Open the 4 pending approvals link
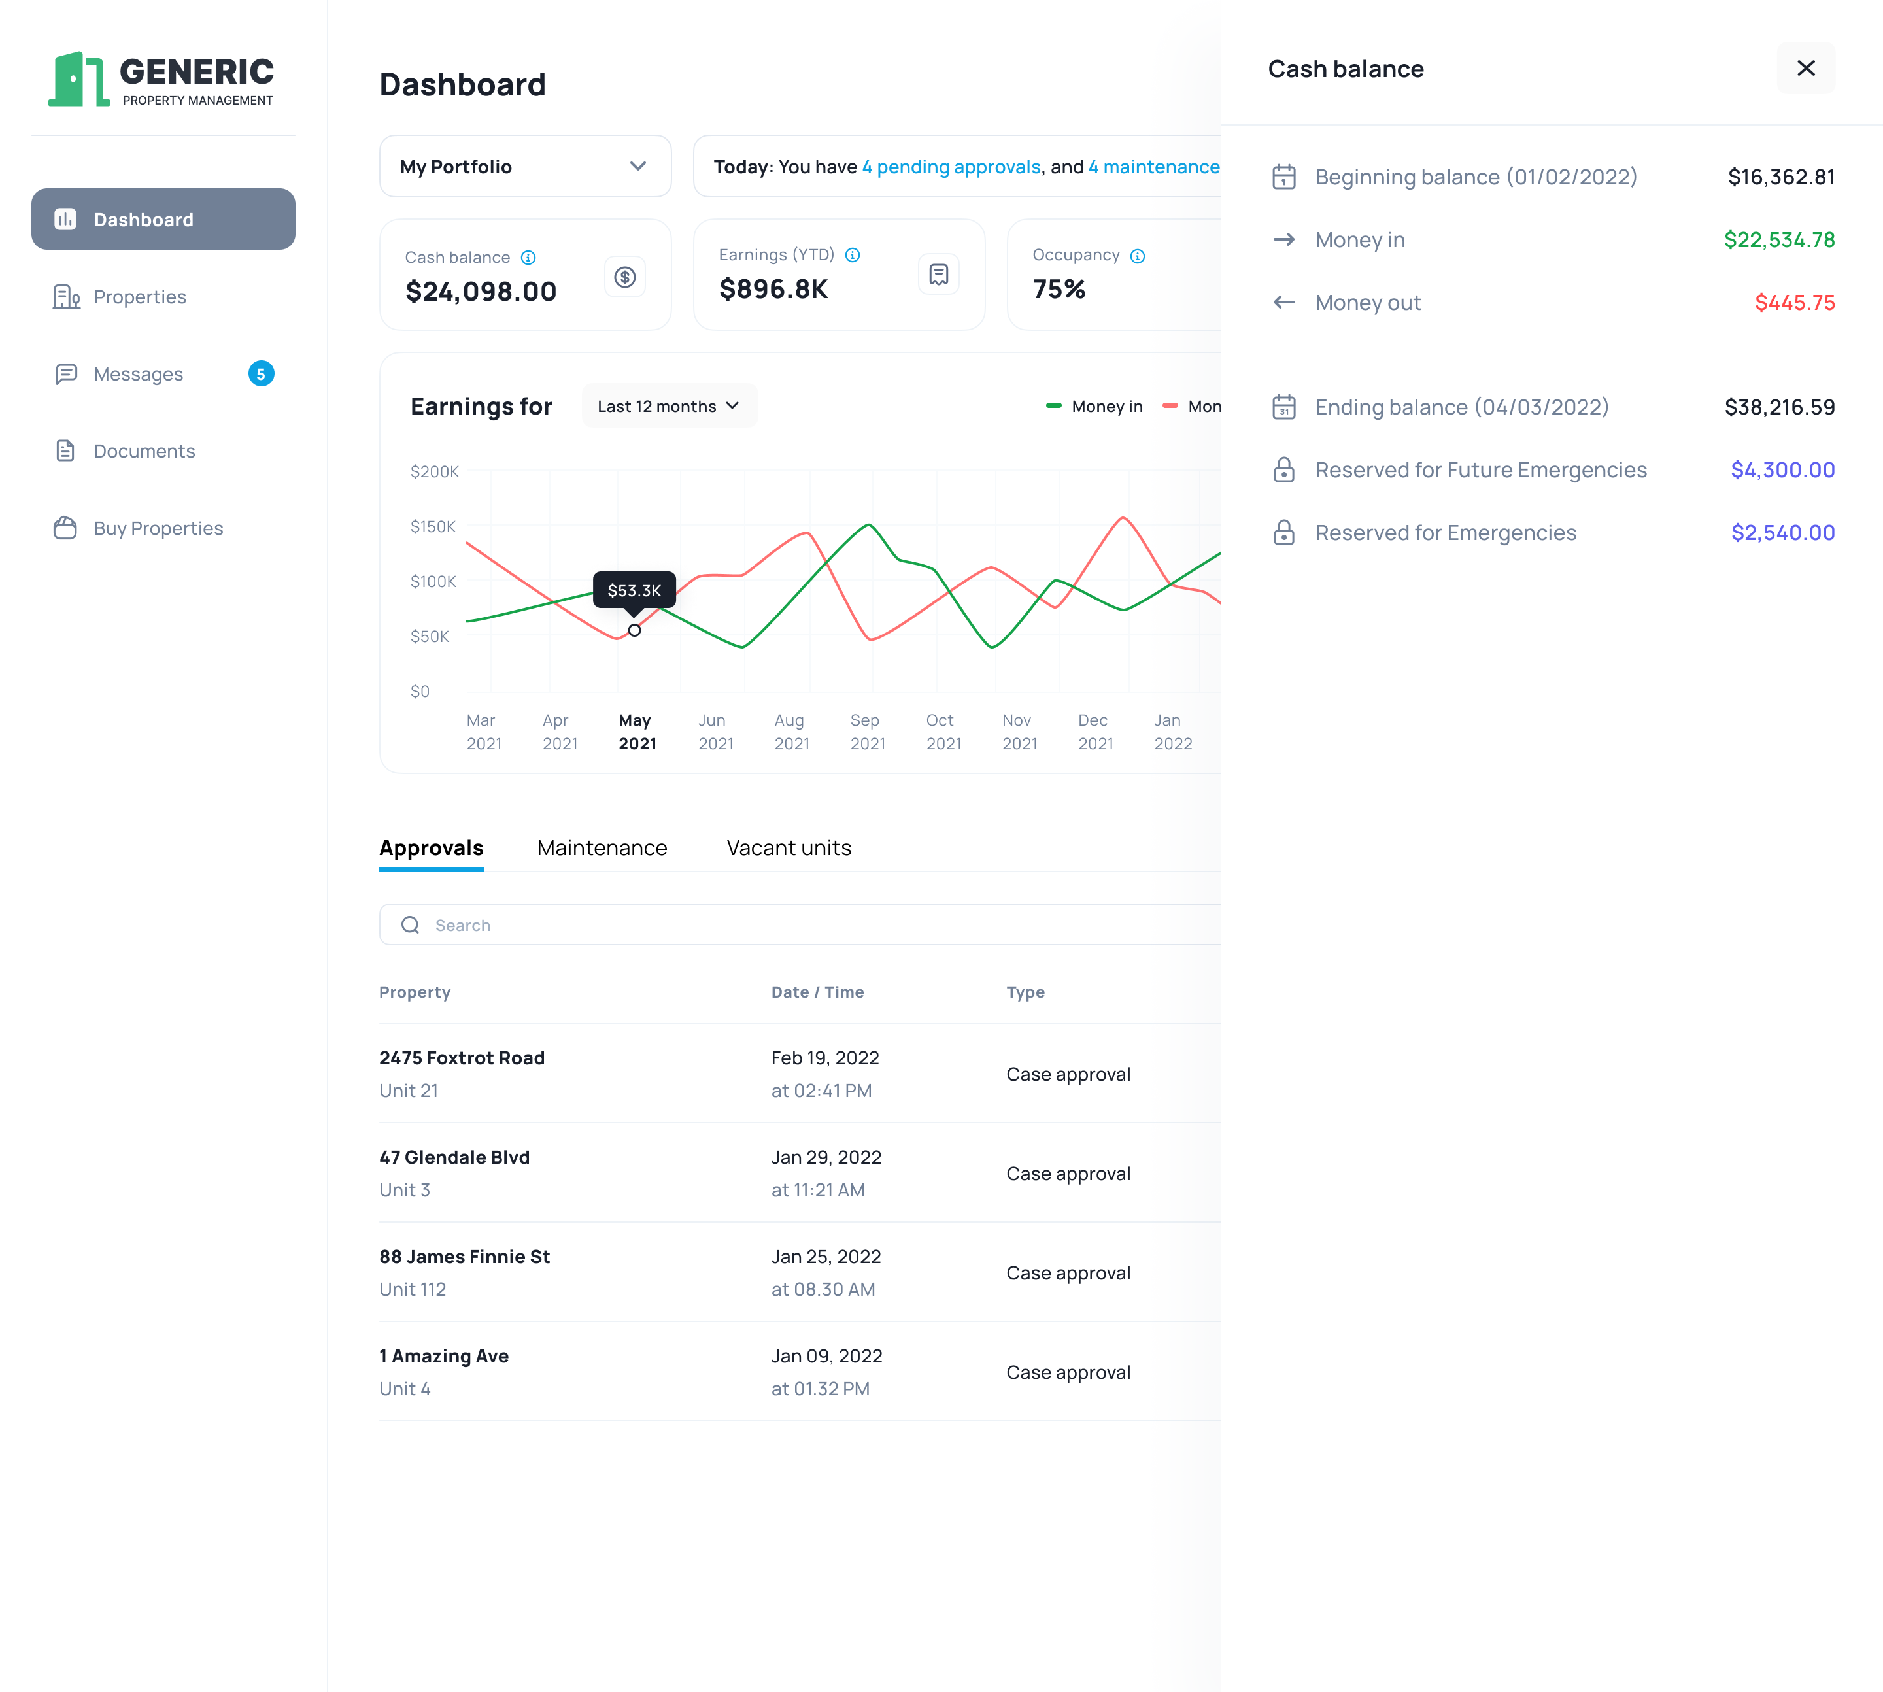Viewport: 1883px width, 1692px height. coord(951,167)
